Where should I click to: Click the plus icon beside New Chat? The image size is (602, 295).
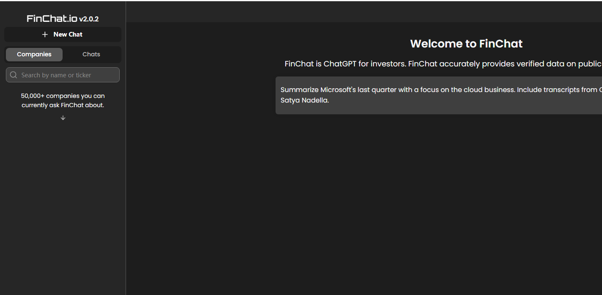coord(45,34)
